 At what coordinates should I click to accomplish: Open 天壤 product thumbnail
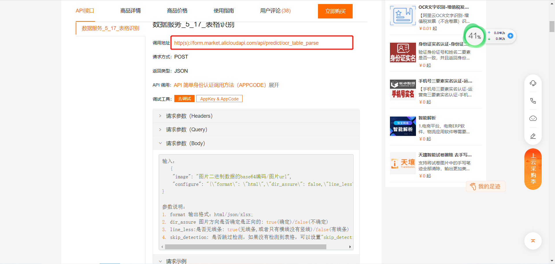click(403, 164)
